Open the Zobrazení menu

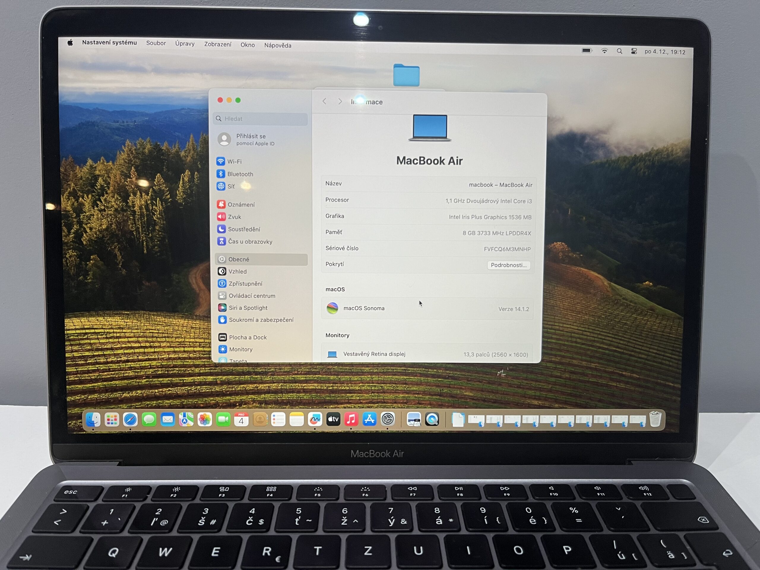[x=218, y=44]
